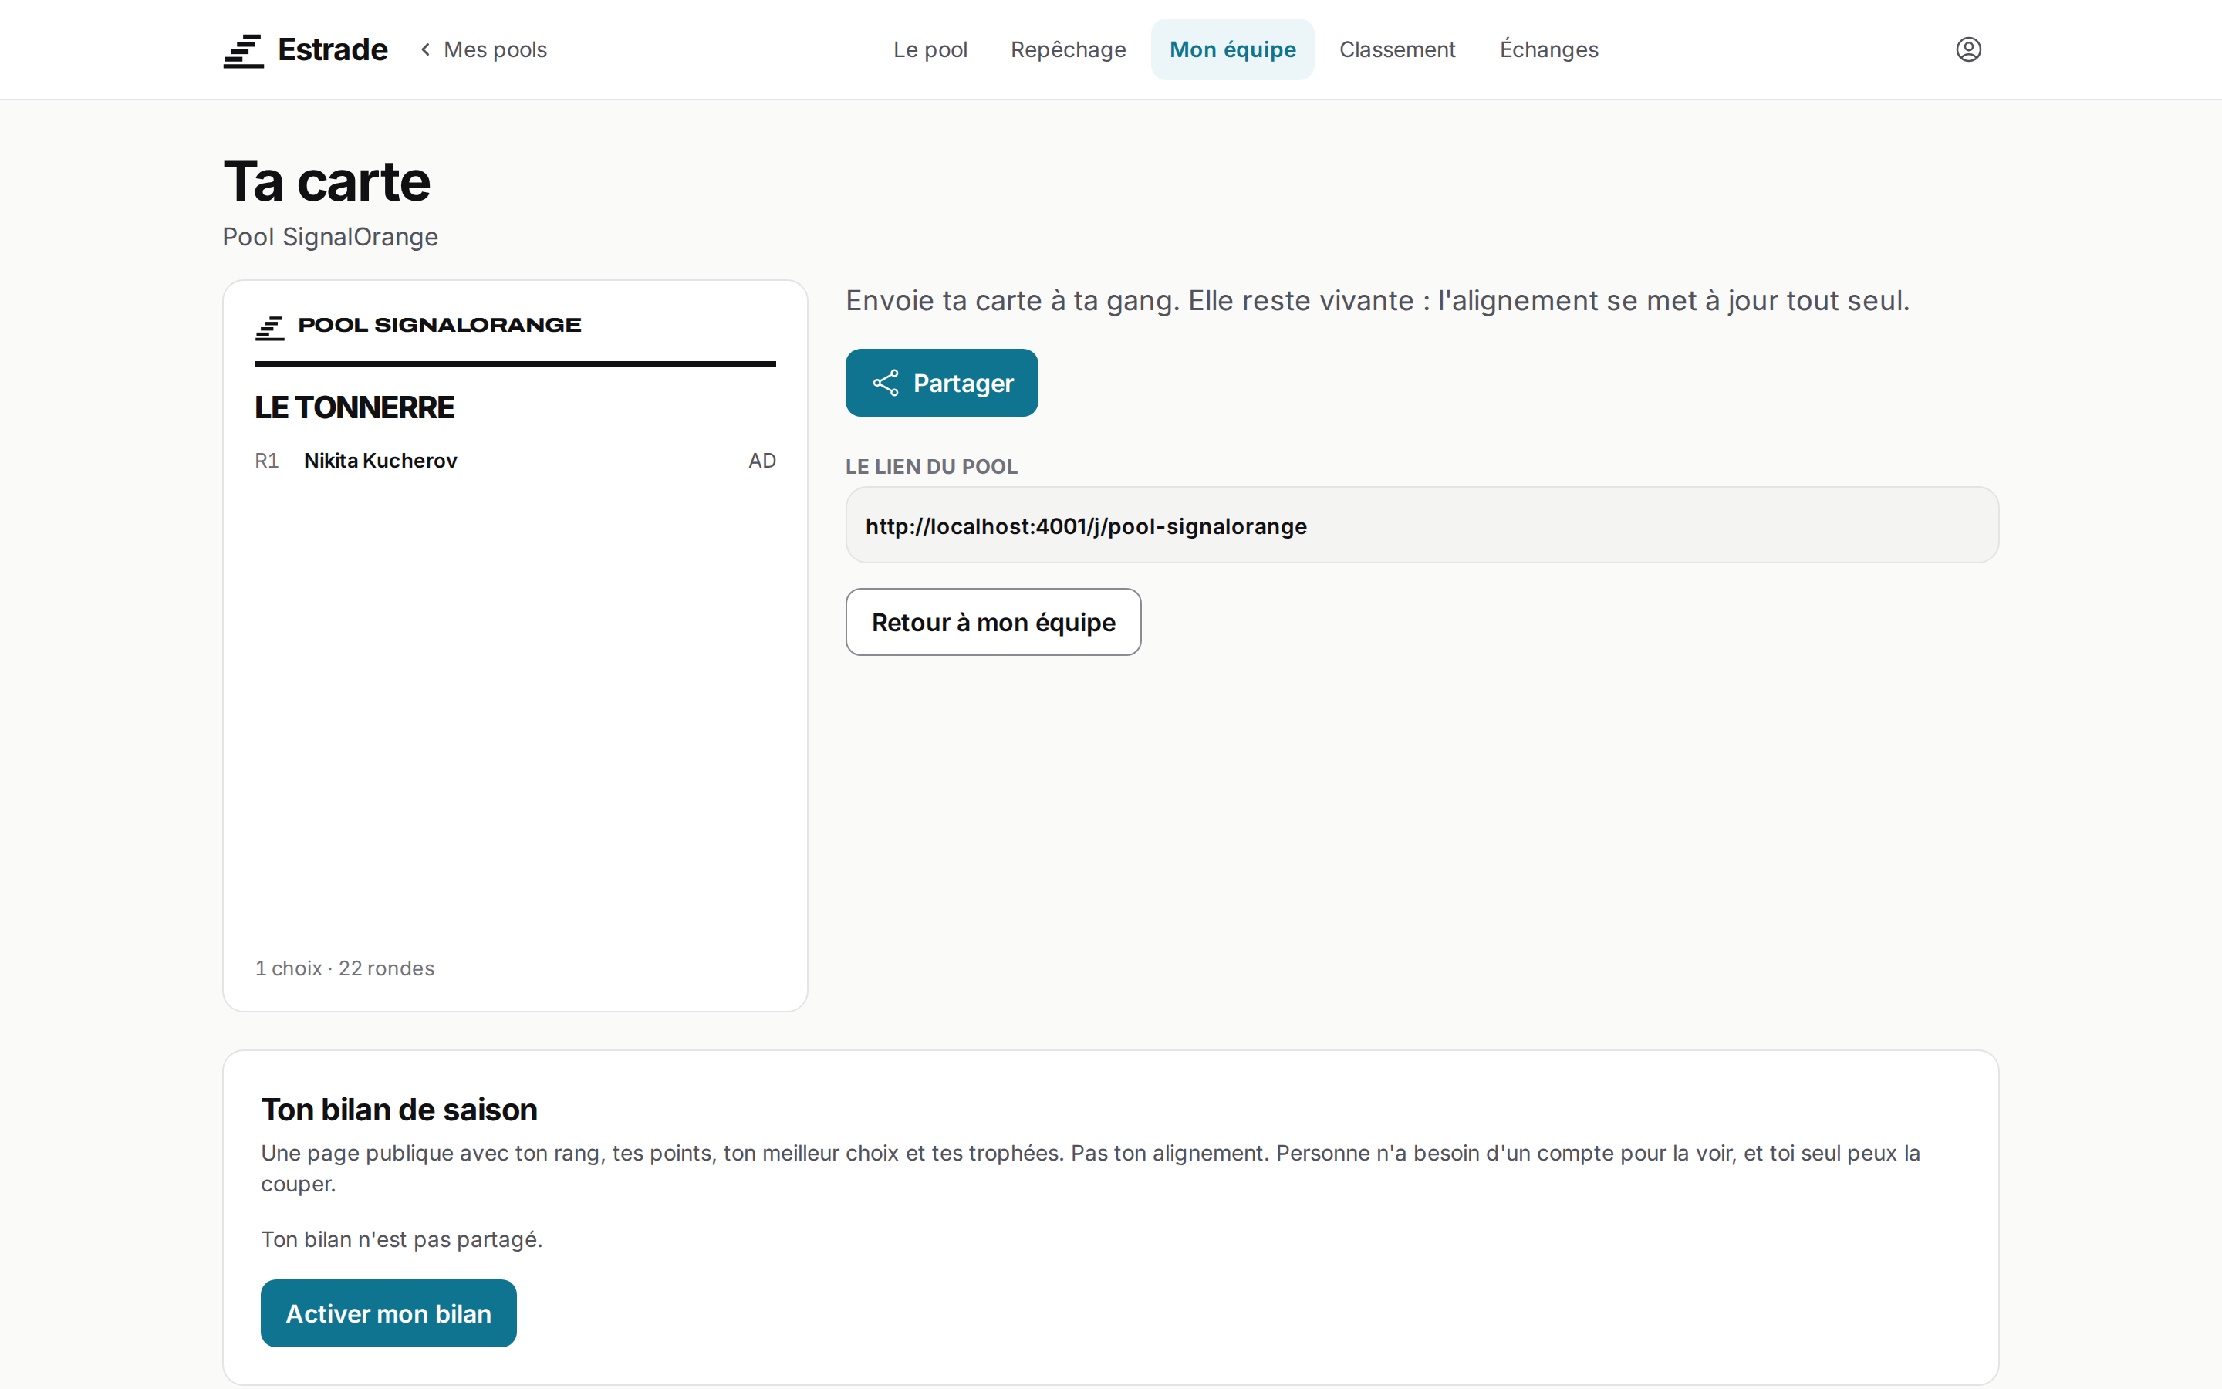Switch to the Repêchage tab

(1068, 49)
